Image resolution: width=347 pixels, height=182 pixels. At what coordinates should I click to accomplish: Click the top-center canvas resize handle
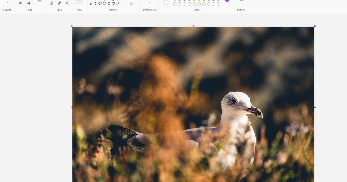[193, 26]
